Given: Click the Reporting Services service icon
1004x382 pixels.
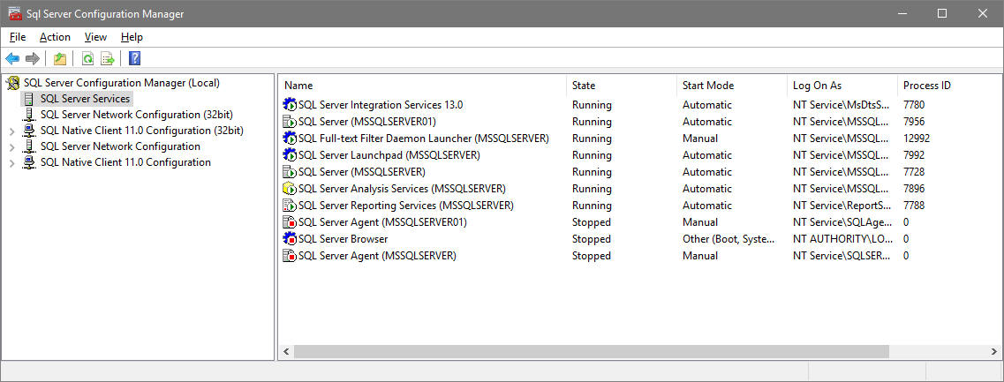Looking at the screenshot, I should (x=290, y=205).
